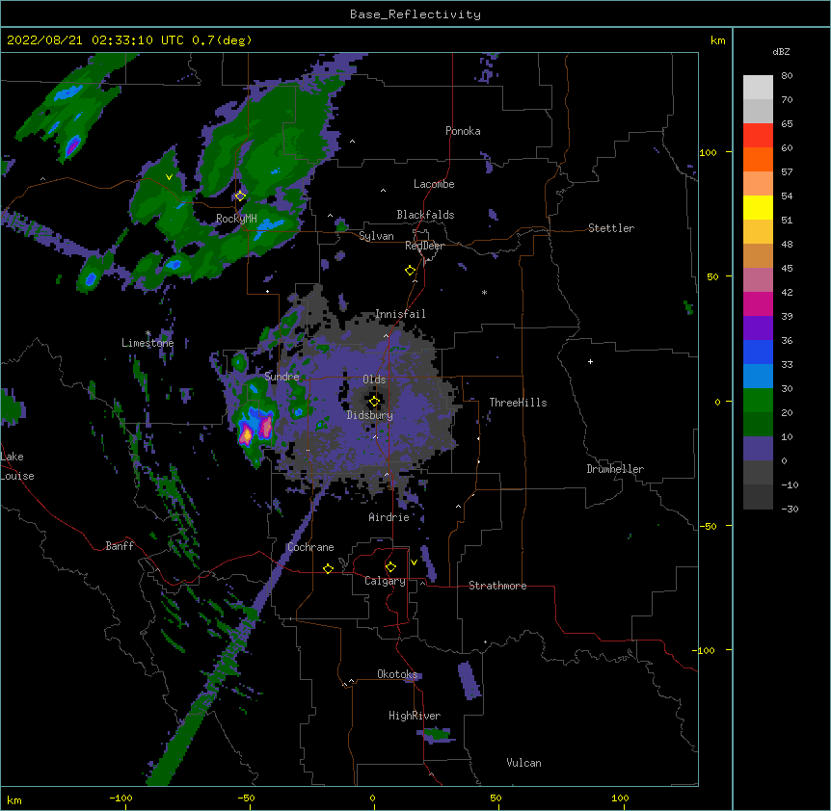This screenshot has width=831, height=811.
Task: Click the yellow station marker above Calgary
Action: point(390,567)
